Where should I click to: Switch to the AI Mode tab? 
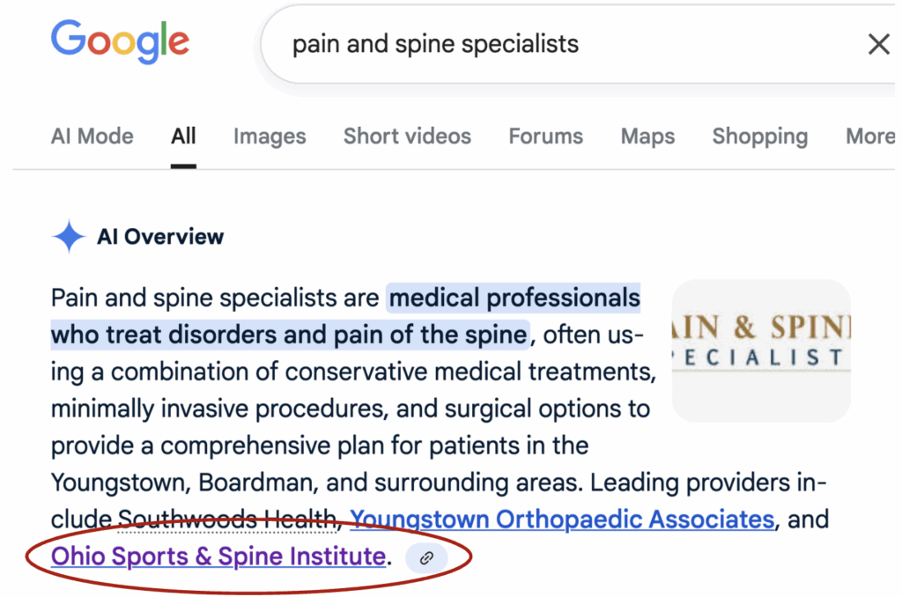click(x=92, y=136)
